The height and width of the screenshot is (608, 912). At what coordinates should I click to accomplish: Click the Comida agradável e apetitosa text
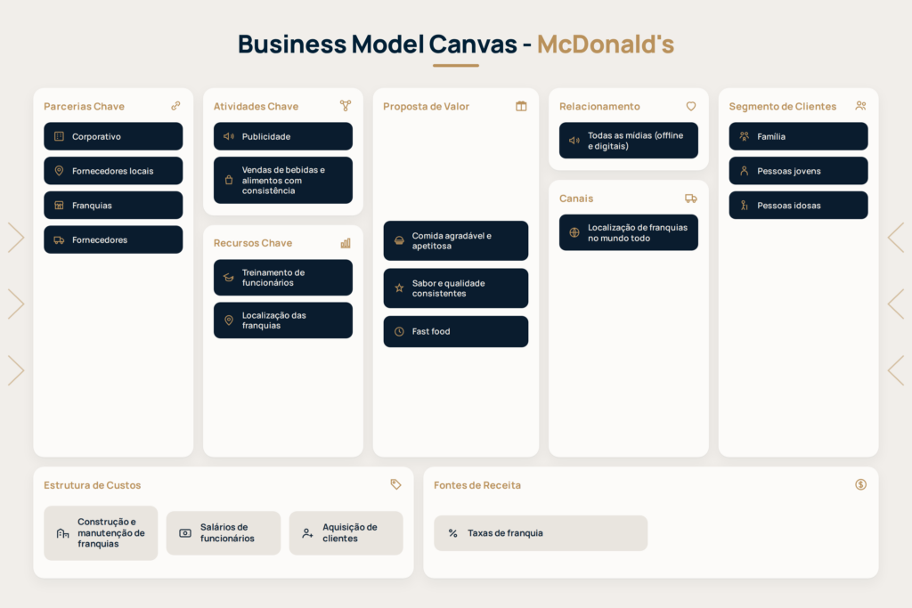(452, 240)
